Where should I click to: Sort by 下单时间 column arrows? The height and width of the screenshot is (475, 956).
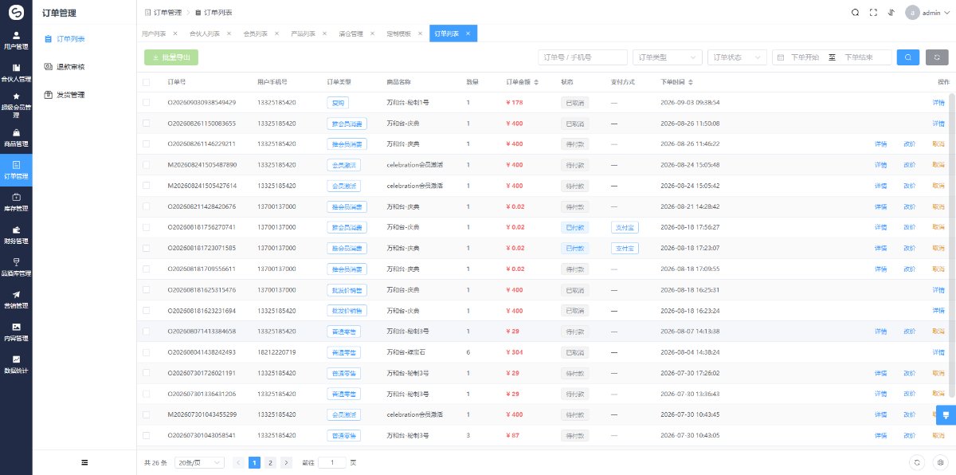pos(692,82)
